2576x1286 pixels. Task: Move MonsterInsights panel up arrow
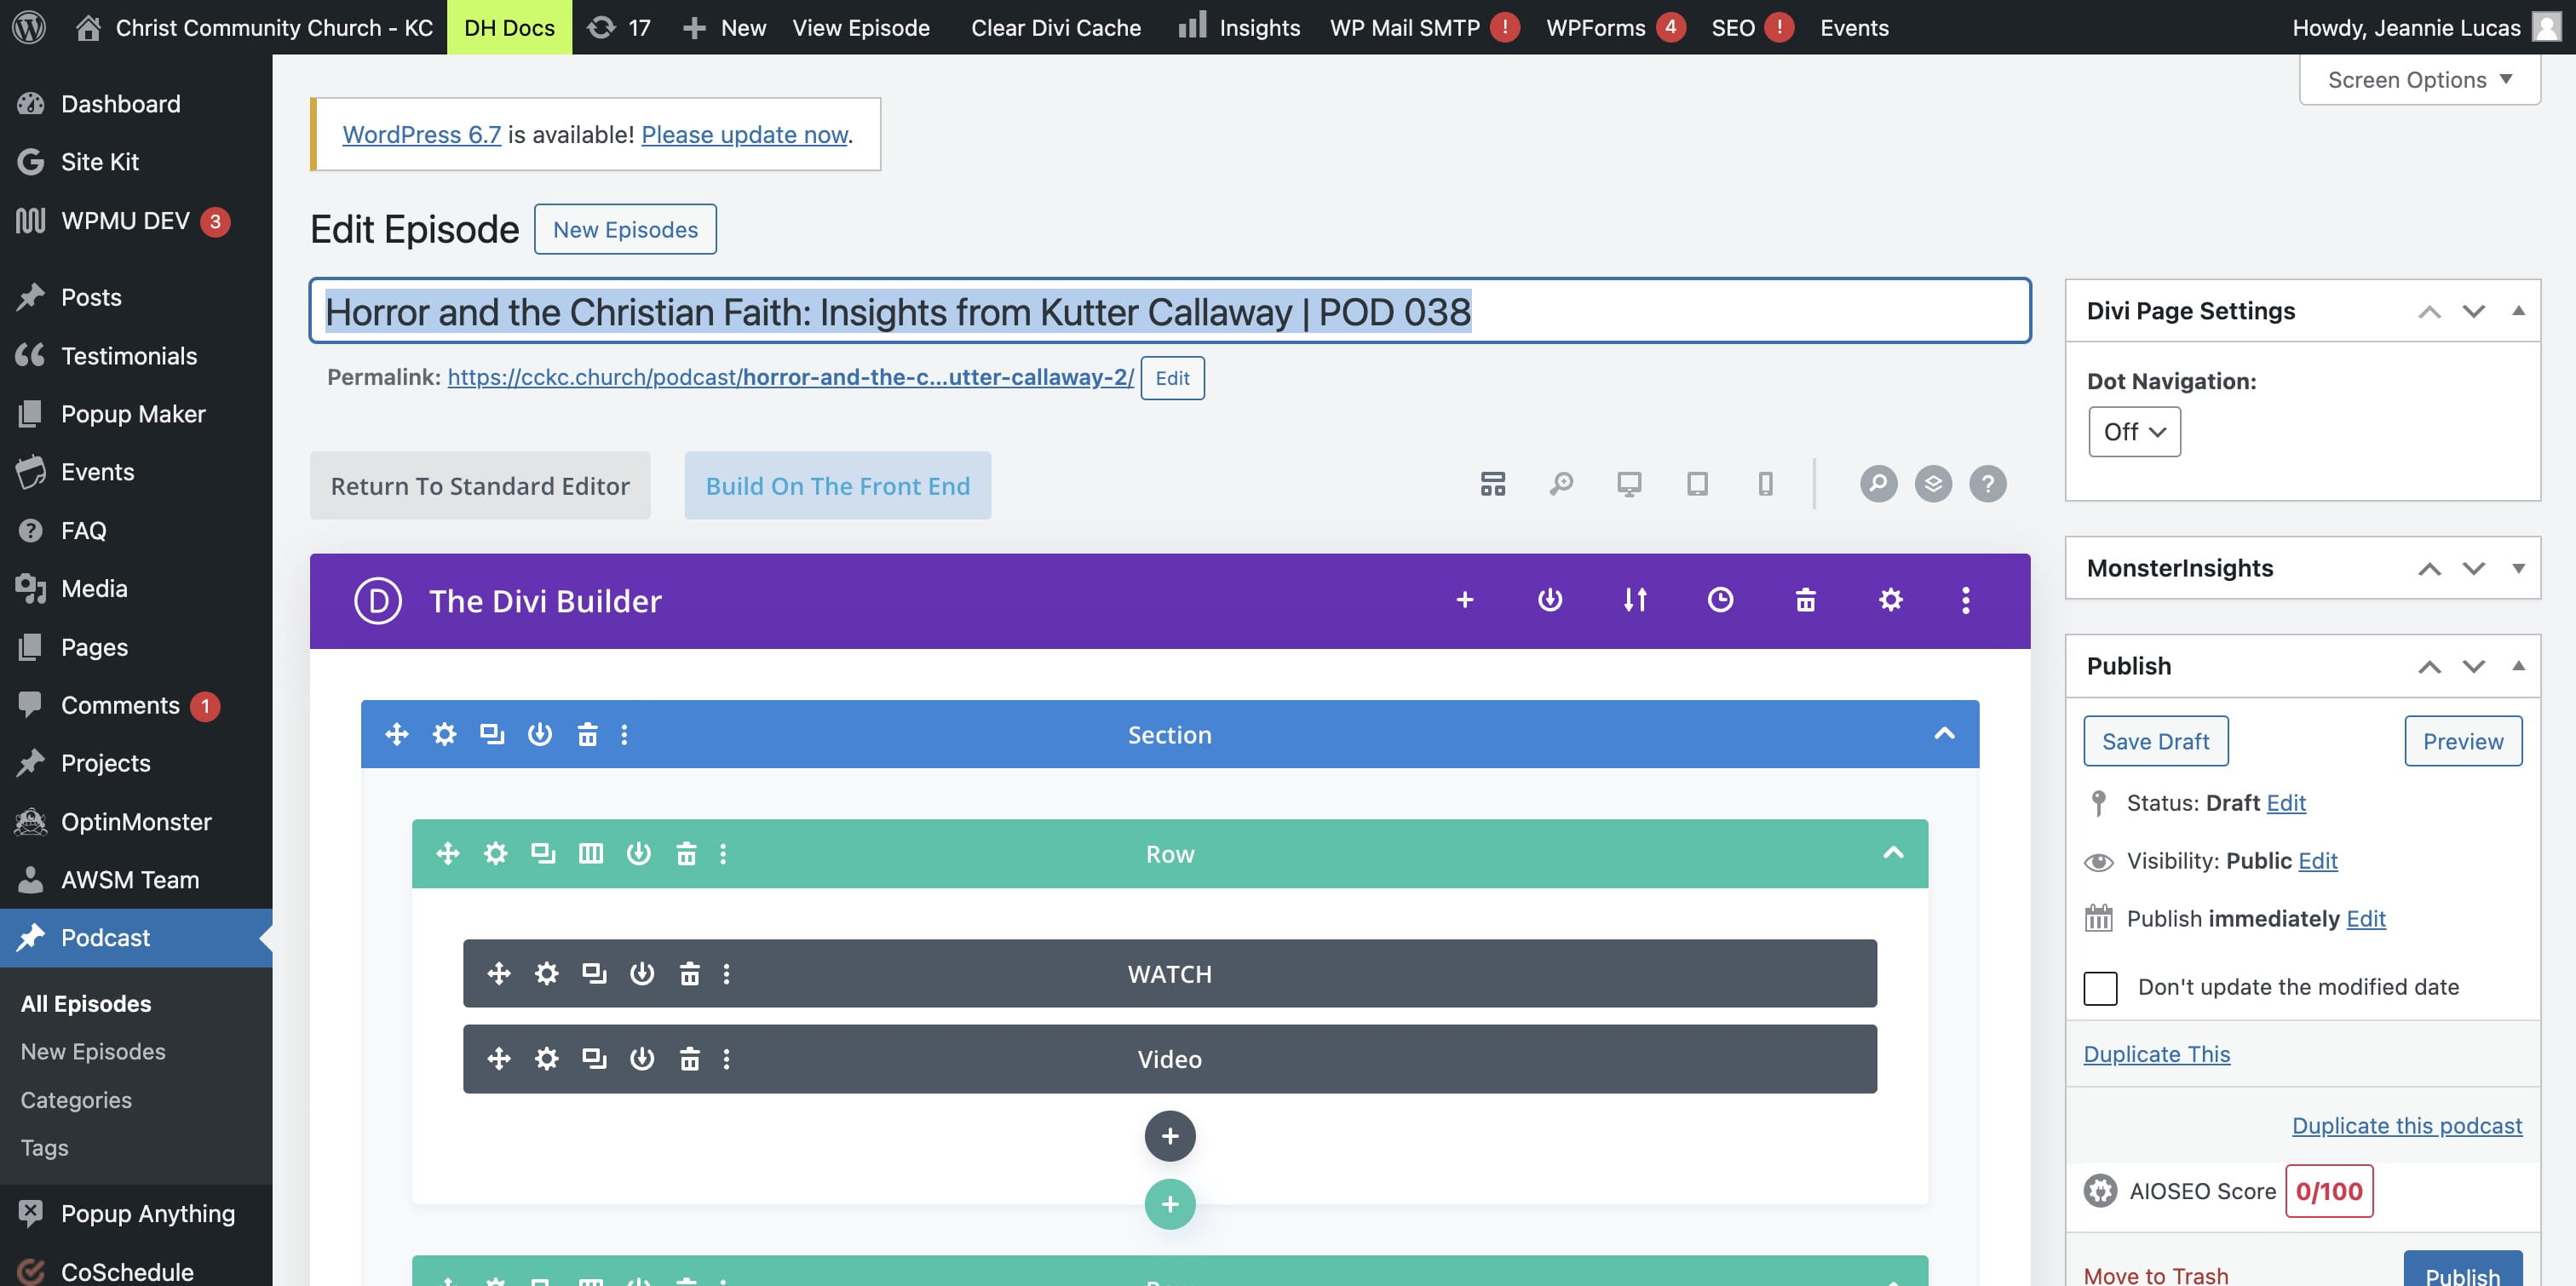[2429, 568]
